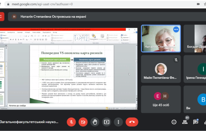Click the camera permission icon in address bar

[198, 4]
